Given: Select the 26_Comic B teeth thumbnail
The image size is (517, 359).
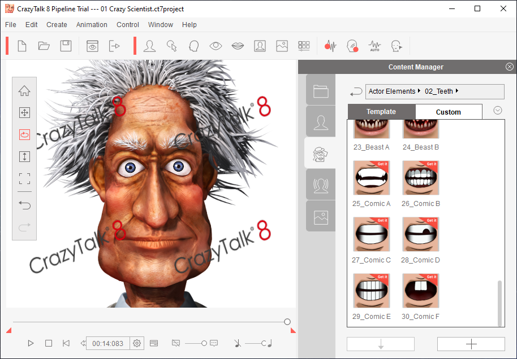Looking at the screenshot, I should tap(421, 178).
